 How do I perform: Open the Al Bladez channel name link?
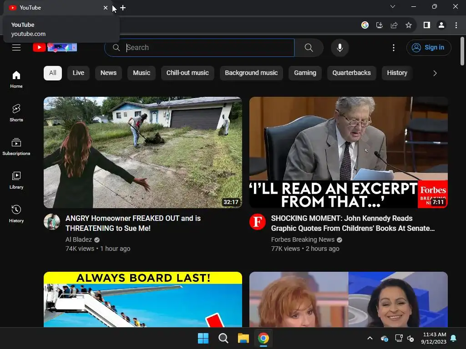pyautogui.click(x=79, y=239)
